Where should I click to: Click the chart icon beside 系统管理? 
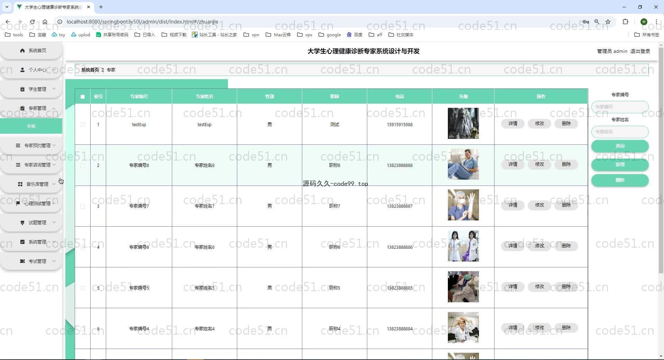(22, 242)
